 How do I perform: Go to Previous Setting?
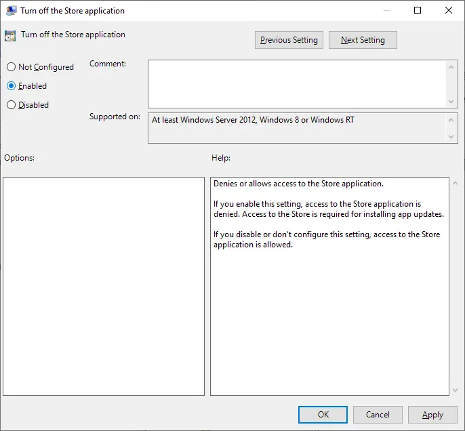tap(289, 40)
